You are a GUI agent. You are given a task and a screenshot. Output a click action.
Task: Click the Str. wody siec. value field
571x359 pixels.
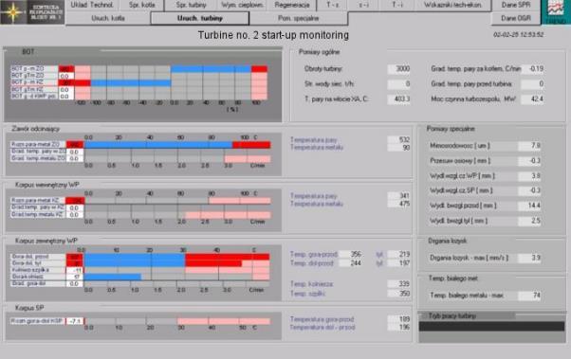(398, 84)
